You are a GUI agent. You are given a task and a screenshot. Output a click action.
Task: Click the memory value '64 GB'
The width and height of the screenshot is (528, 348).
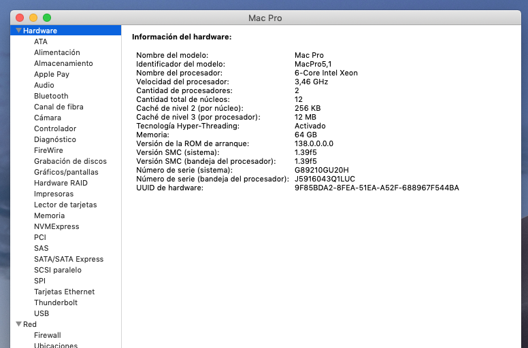(x=306, y=135)
